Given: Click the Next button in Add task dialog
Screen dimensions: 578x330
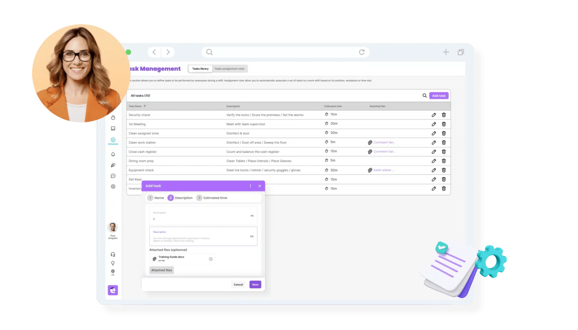Looking at the screenshot, I should 255,284.
